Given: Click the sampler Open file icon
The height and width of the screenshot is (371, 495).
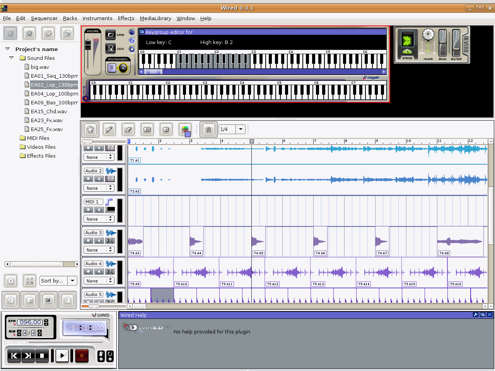Looking at the screenshot, I should (x=111, y=35).
